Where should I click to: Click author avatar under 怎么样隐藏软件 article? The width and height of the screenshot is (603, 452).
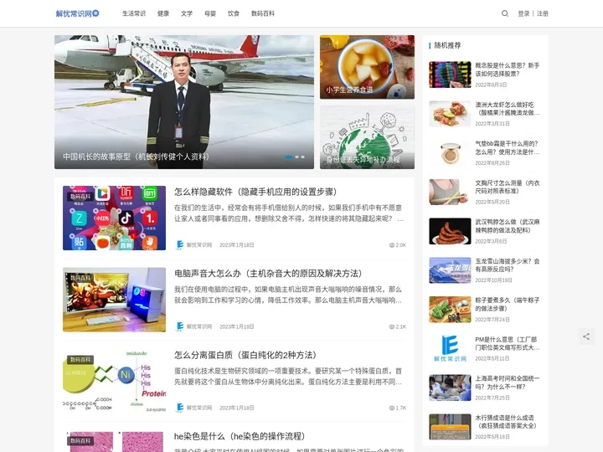179,244
